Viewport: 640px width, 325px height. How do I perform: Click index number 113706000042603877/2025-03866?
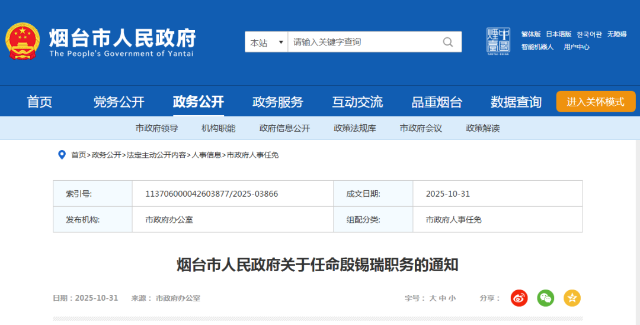pos(212,194)
